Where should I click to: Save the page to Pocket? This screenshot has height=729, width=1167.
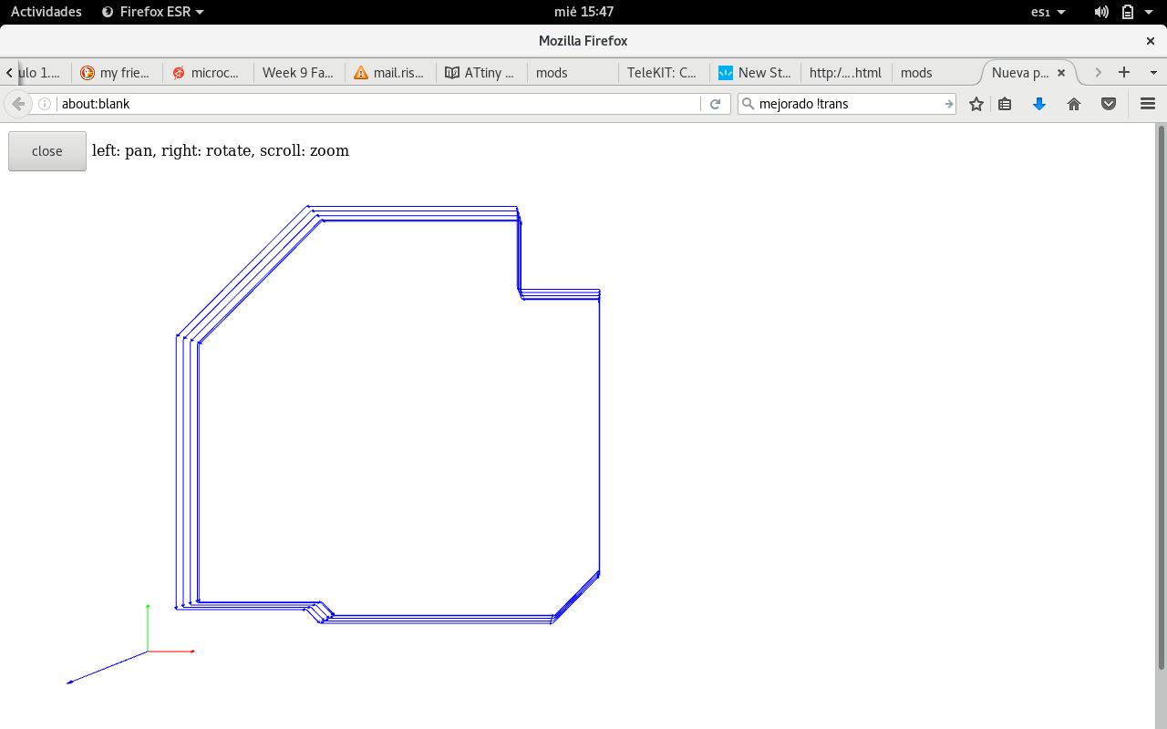coord(1109,104)
